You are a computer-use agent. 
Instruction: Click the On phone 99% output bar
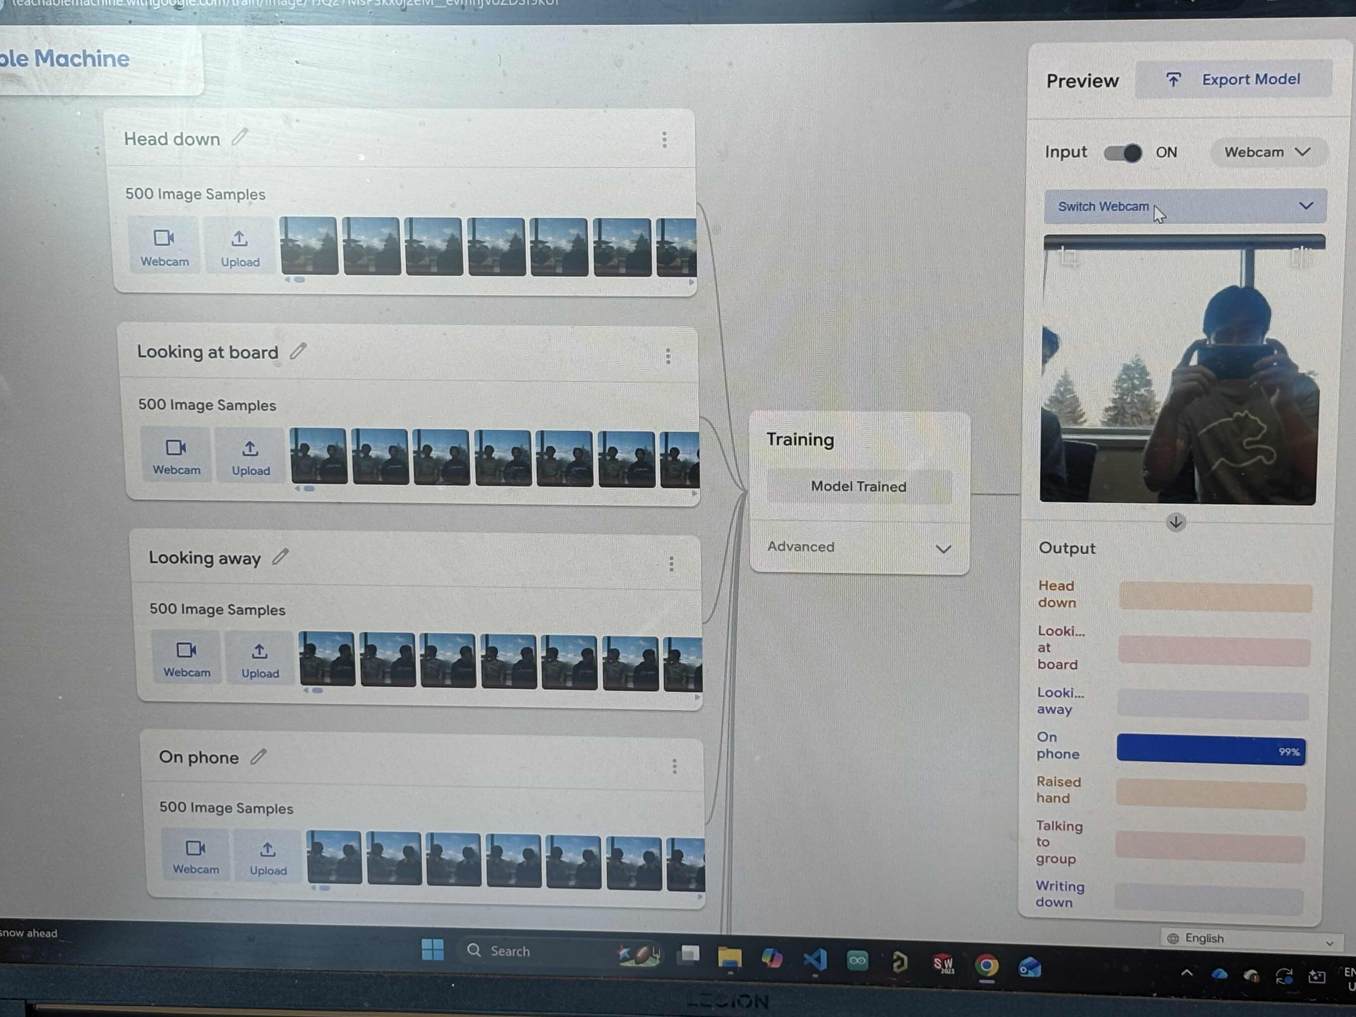(x=1210, y=750)
